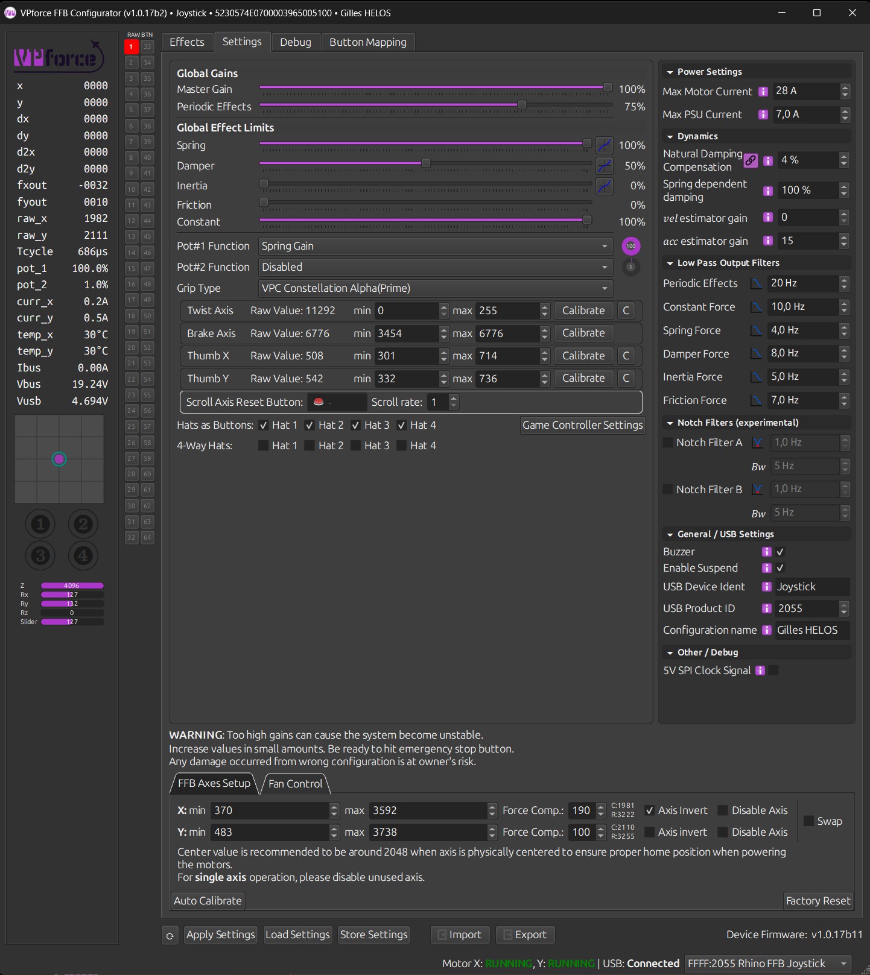
Task: Show info for Spring dependent damping
Action: (768, 191)
